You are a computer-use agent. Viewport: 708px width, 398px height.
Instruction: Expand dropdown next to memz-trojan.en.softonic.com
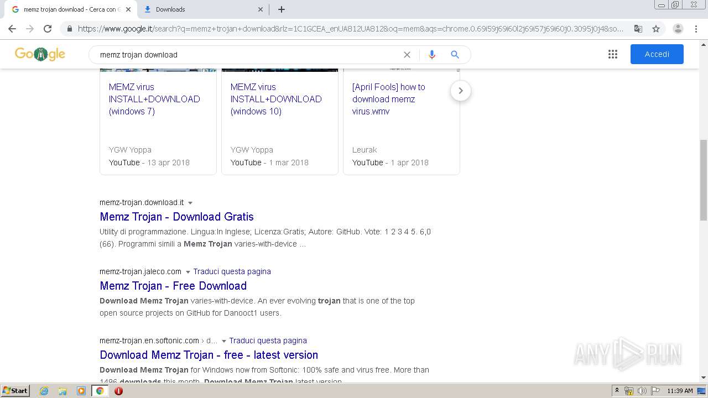pyautogui.click(x=224, y=341)
